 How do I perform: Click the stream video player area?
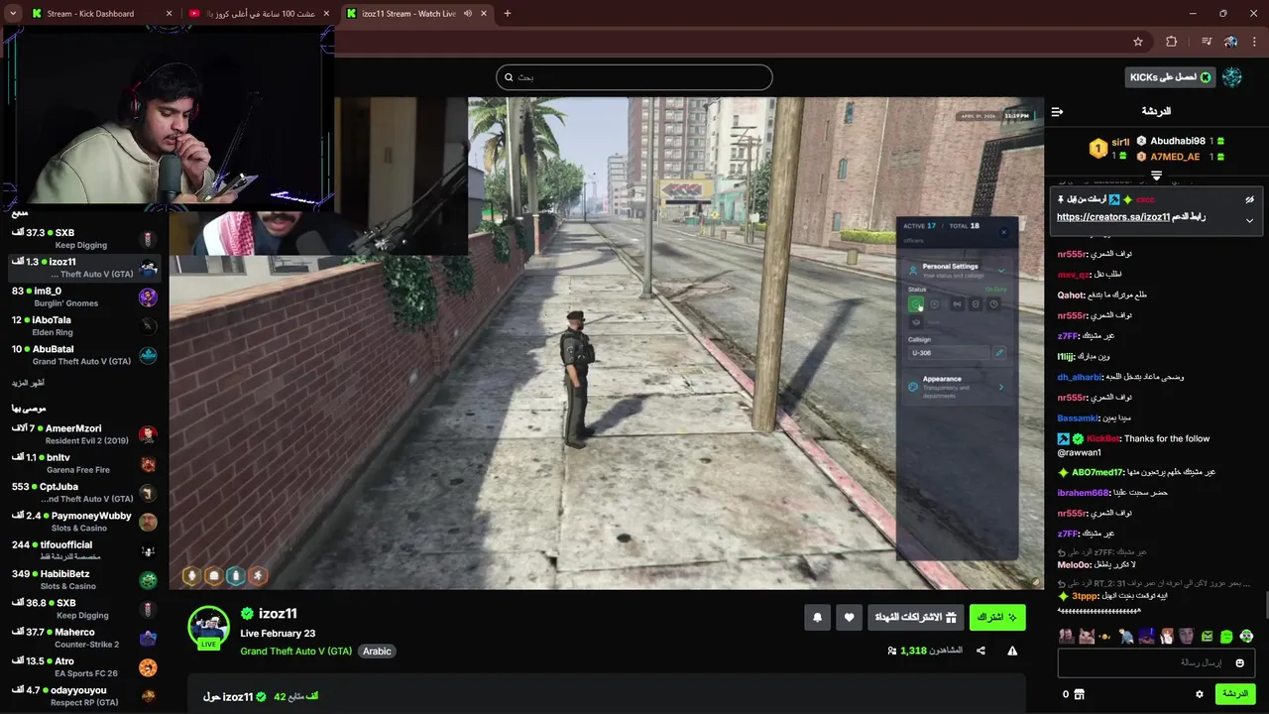[606, 343]
